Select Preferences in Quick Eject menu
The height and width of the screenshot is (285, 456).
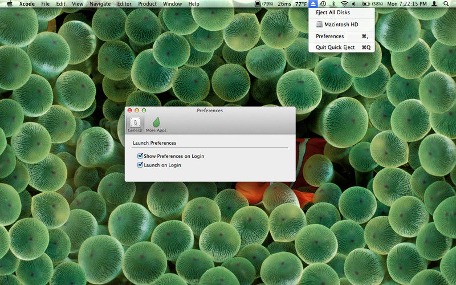click(341, 36)
